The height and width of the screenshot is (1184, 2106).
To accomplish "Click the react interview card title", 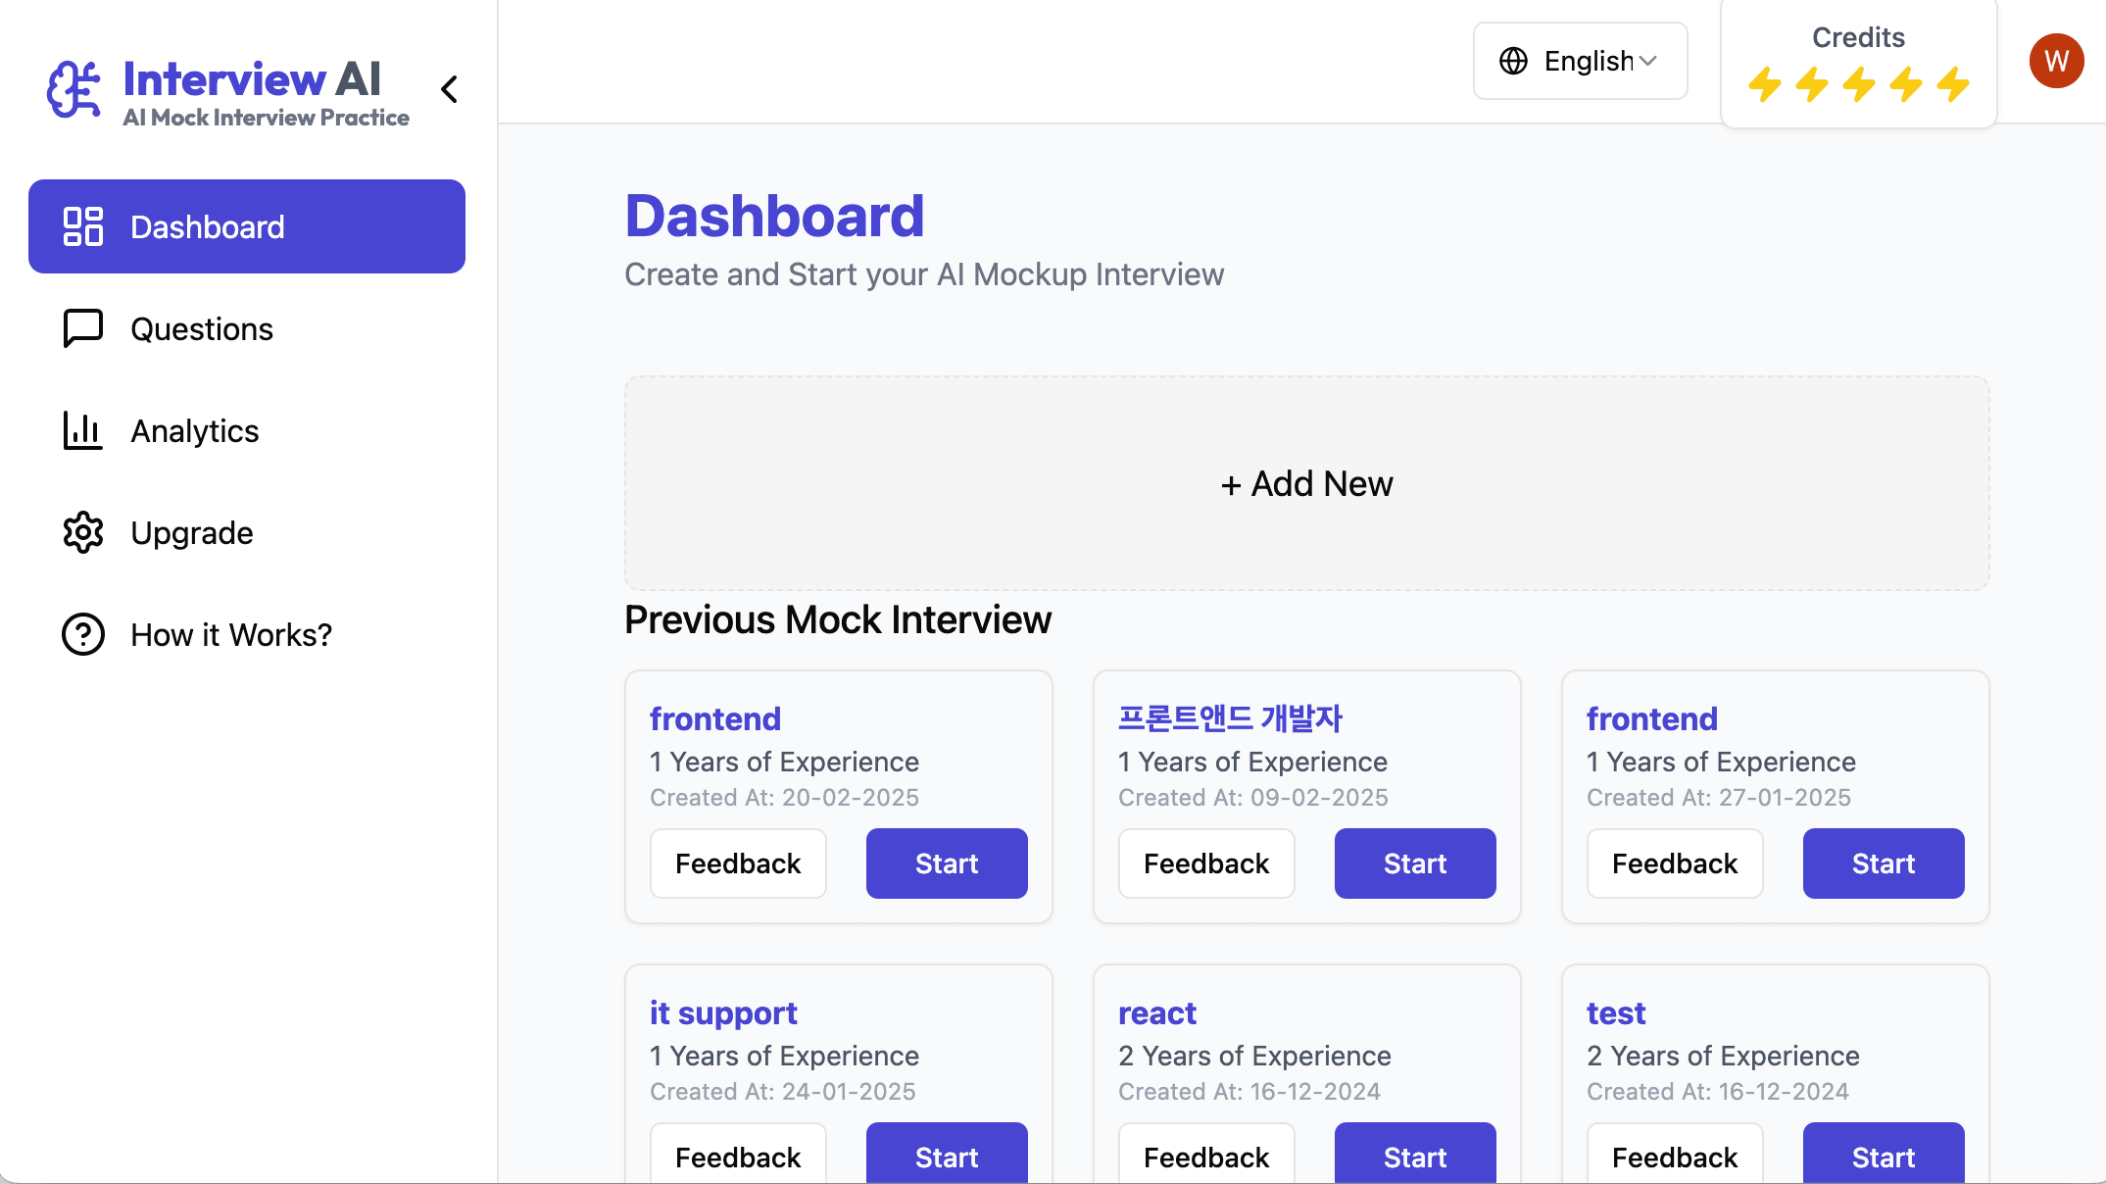I will pyautogui.click(x=1157, y=1012).
